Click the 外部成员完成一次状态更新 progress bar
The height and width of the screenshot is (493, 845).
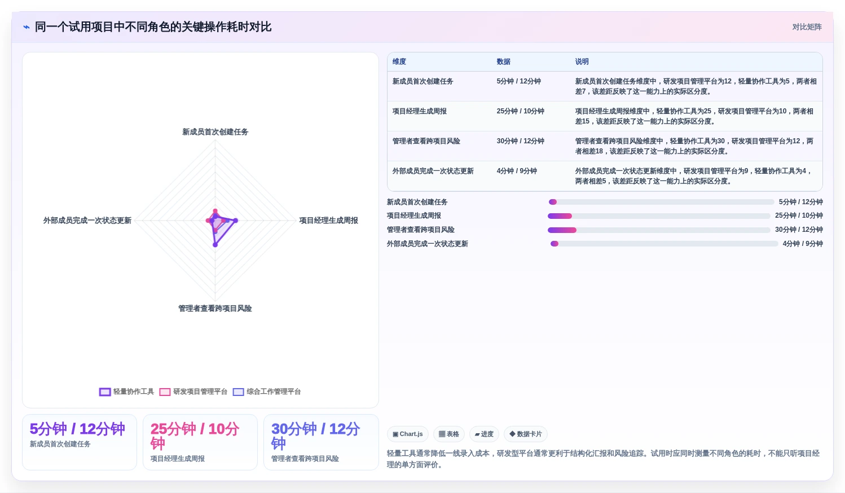pyautogui.click(x=664, y=244)
